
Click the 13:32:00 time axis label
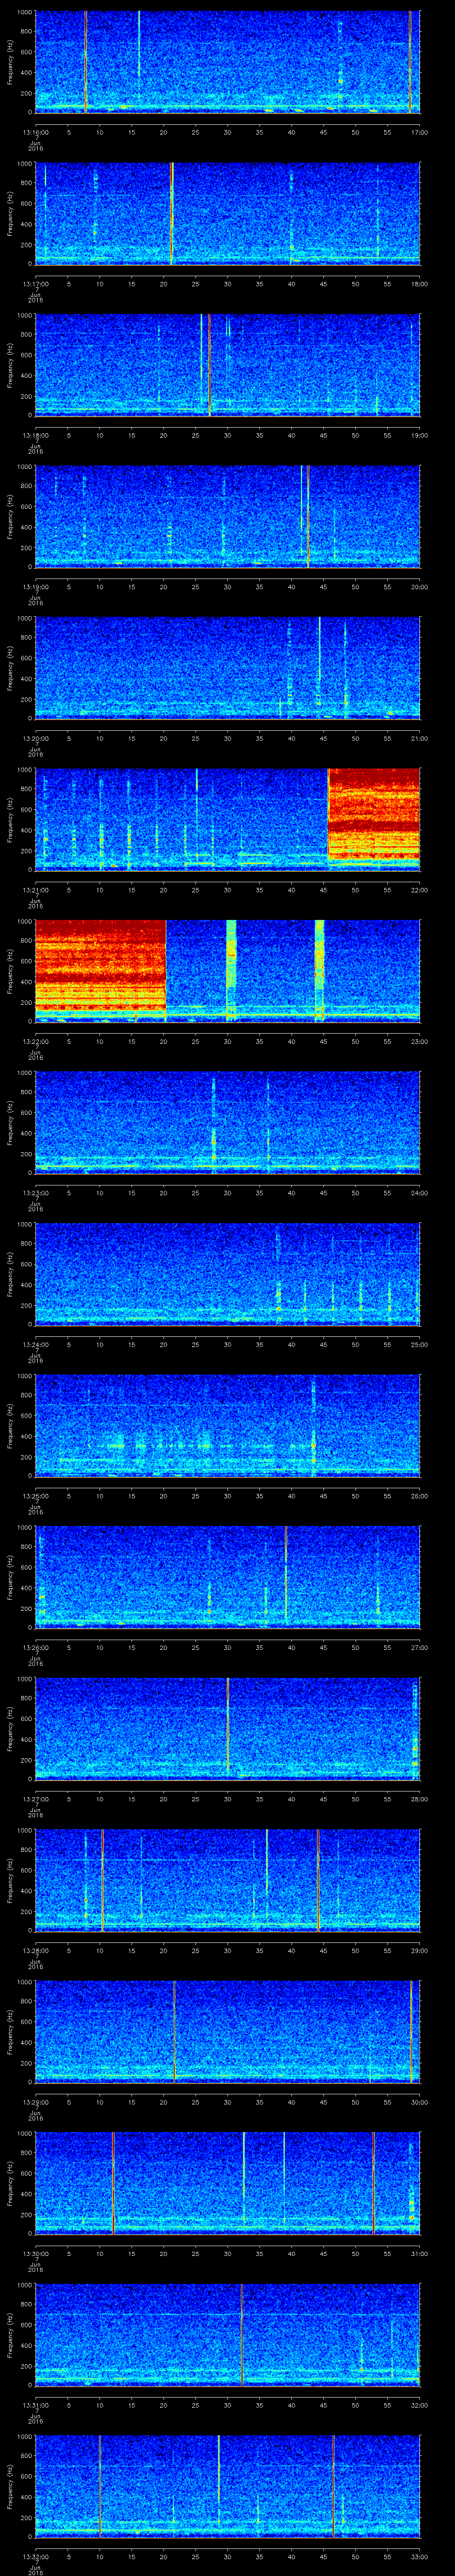[x=36, y=2556]
